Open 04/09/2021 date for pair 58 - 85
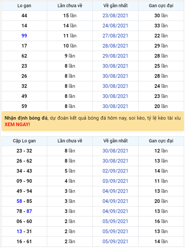This screenshot has height=248, width=185. (115, 201)
